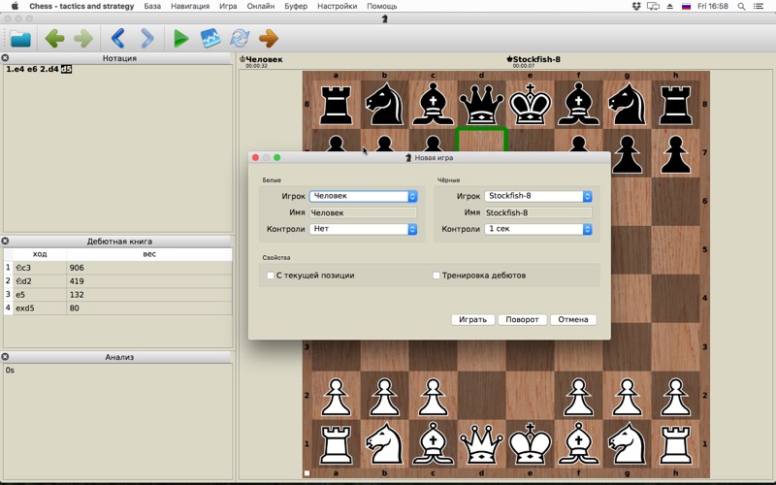Go to previous move with blue chevron
The image size is (776, 485).
point(117,39)
